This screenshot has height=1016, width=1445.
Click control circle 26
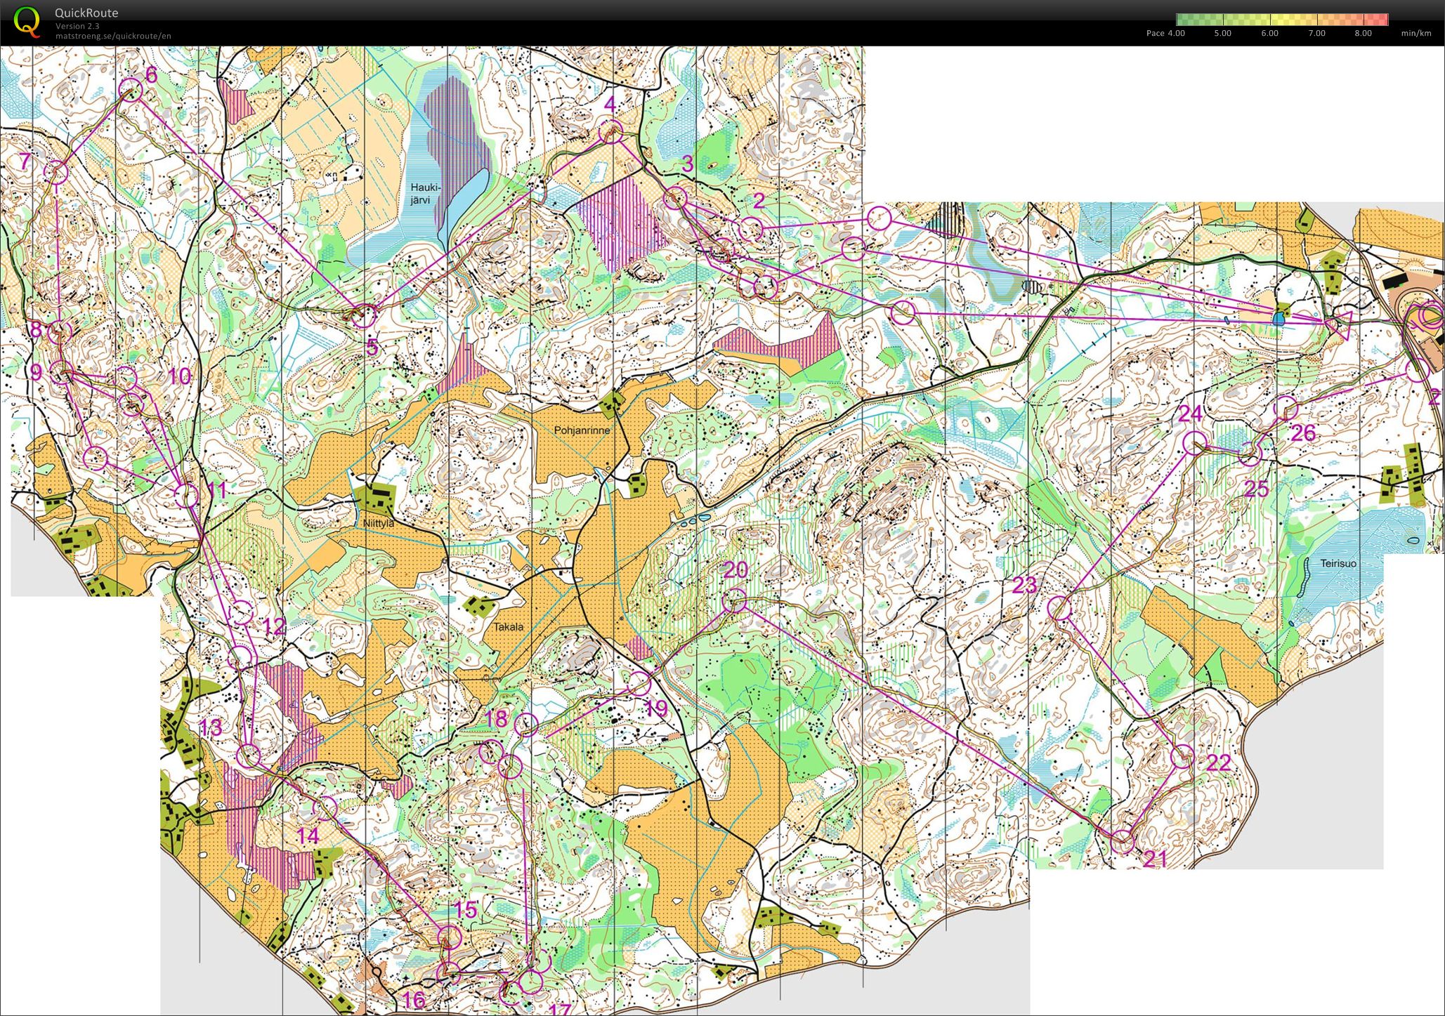[1285, 407]
